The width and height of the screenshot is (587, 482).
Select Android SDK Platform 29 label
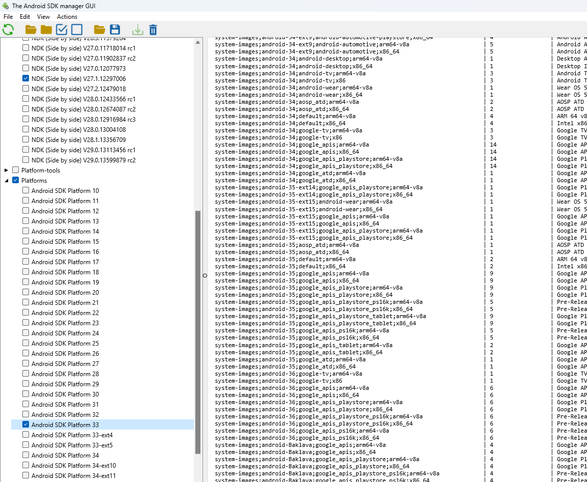[65, 384]
